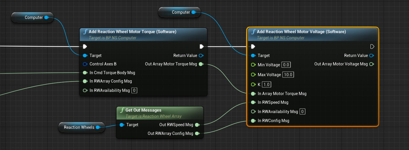The height and width of the screenshot is (150, 409).
Task: Click Return Value pin on Motor Torque node
Action: (201, 56)
